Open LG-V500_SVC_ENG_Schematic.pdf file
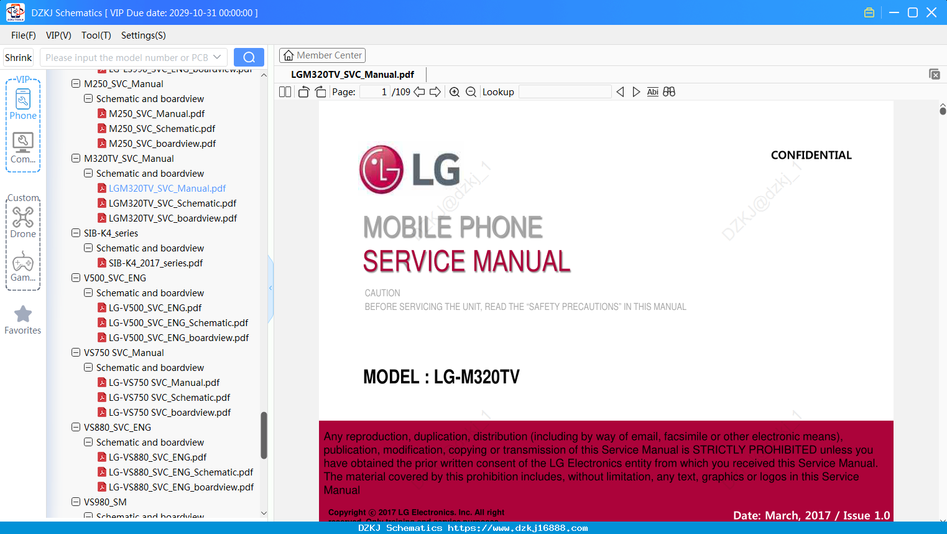The height and width of the screenshot is (534, 947). (178, 323)
